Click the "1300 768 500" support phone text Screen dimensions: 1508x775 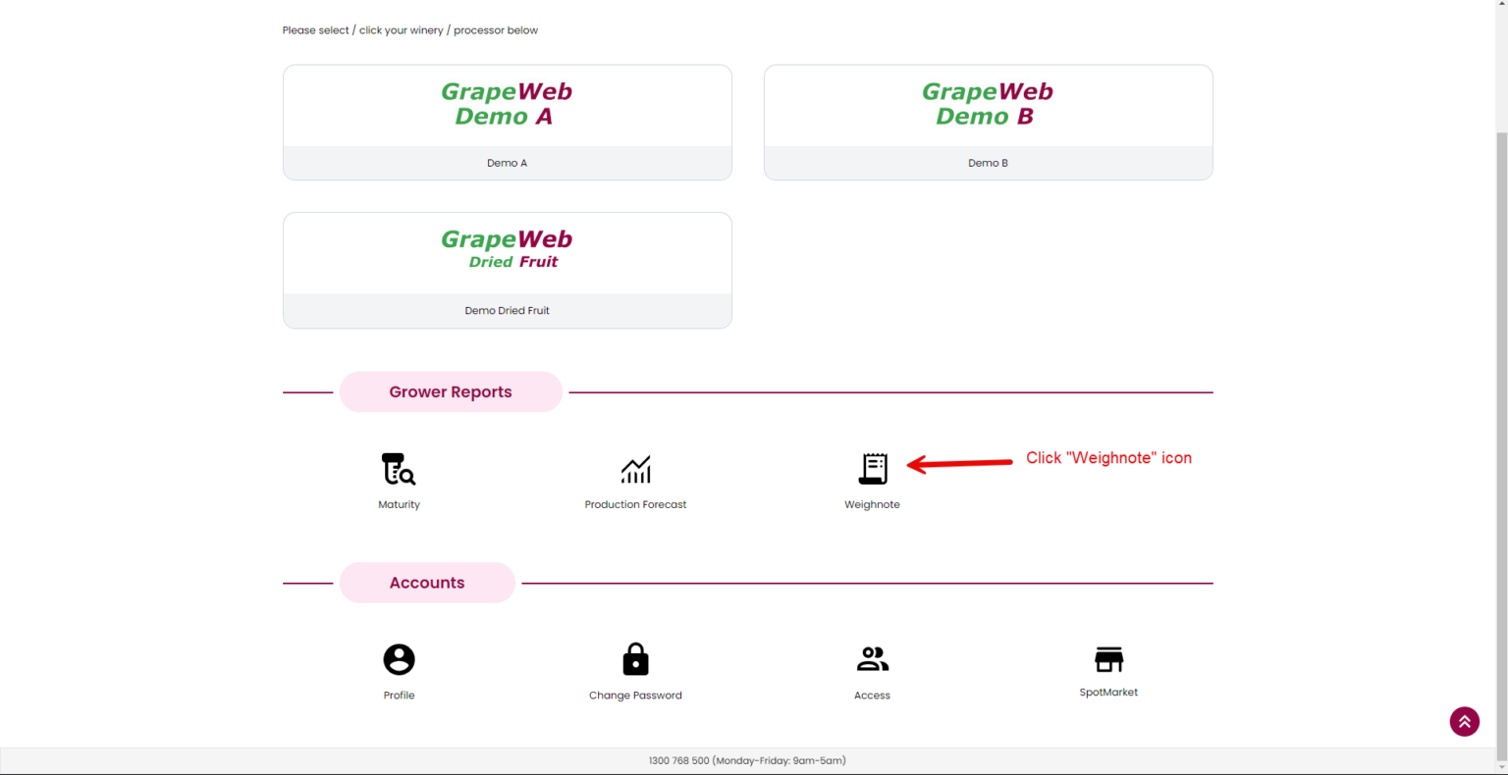point(678,760)
